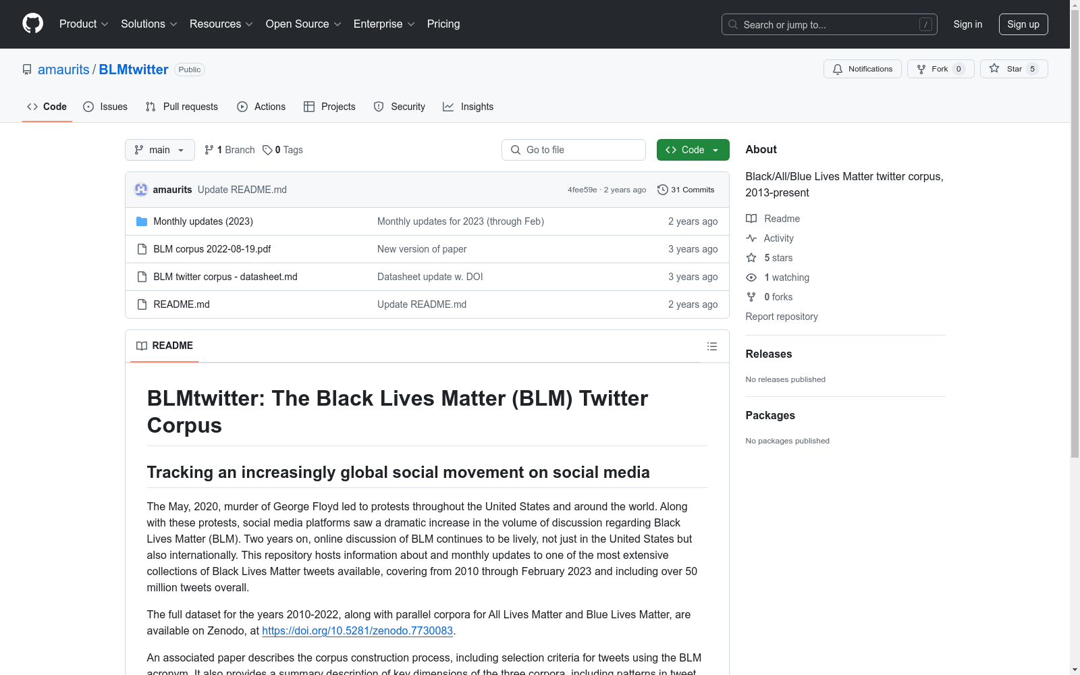Switch to the Pull requests tab
The width and height of the screenshot is (1080, 675).
pos(182,107)
